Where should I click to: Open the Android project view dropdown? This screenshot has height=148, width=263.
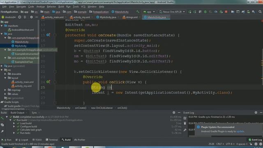(x=9, y=17)
